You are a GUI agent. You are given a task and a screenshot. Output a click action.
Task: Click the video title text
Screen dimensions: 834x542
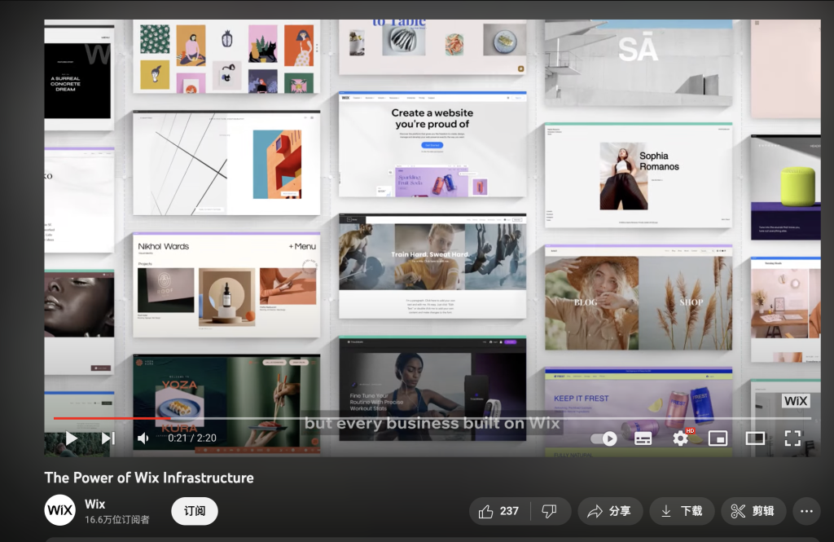(x=149, y=478)
